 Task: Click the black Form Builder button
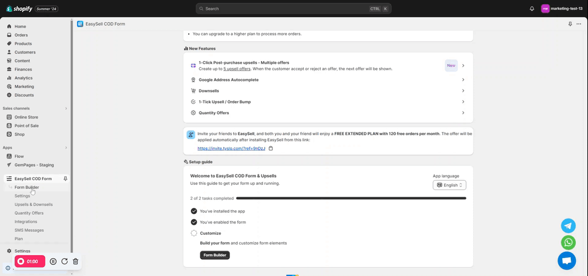pos(215,255)
